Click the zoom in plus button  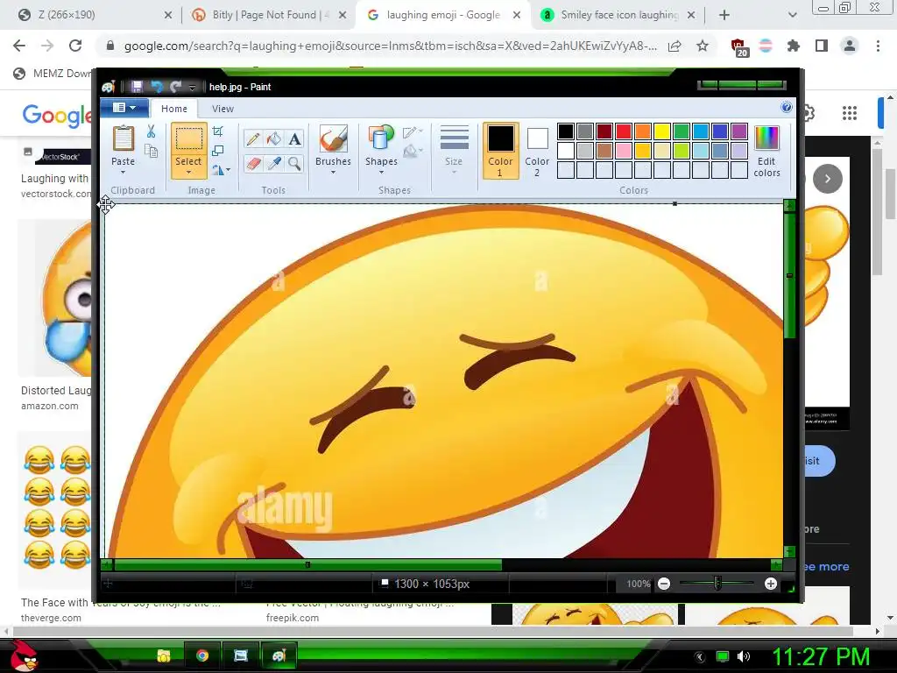tap(771, 584)
